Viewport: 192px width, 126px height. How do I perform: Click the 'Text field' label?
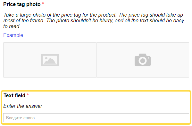pos(14,95)
